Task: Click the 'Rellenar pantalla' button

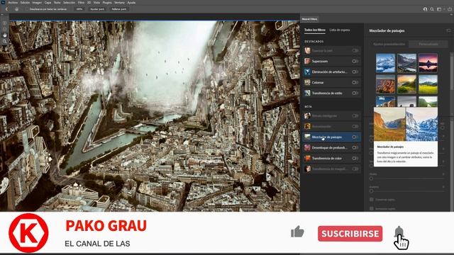Action: (x=119, y=9)
